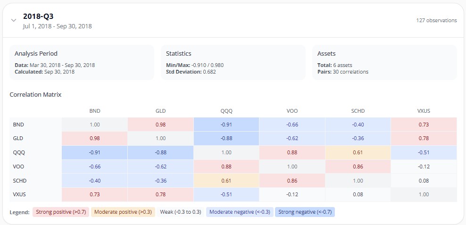Click the GLD row, BND column cell 0.98
Image resolution: width=466 pixels, height=225 pixels.
pyautogui.click(x=95, y=139)
